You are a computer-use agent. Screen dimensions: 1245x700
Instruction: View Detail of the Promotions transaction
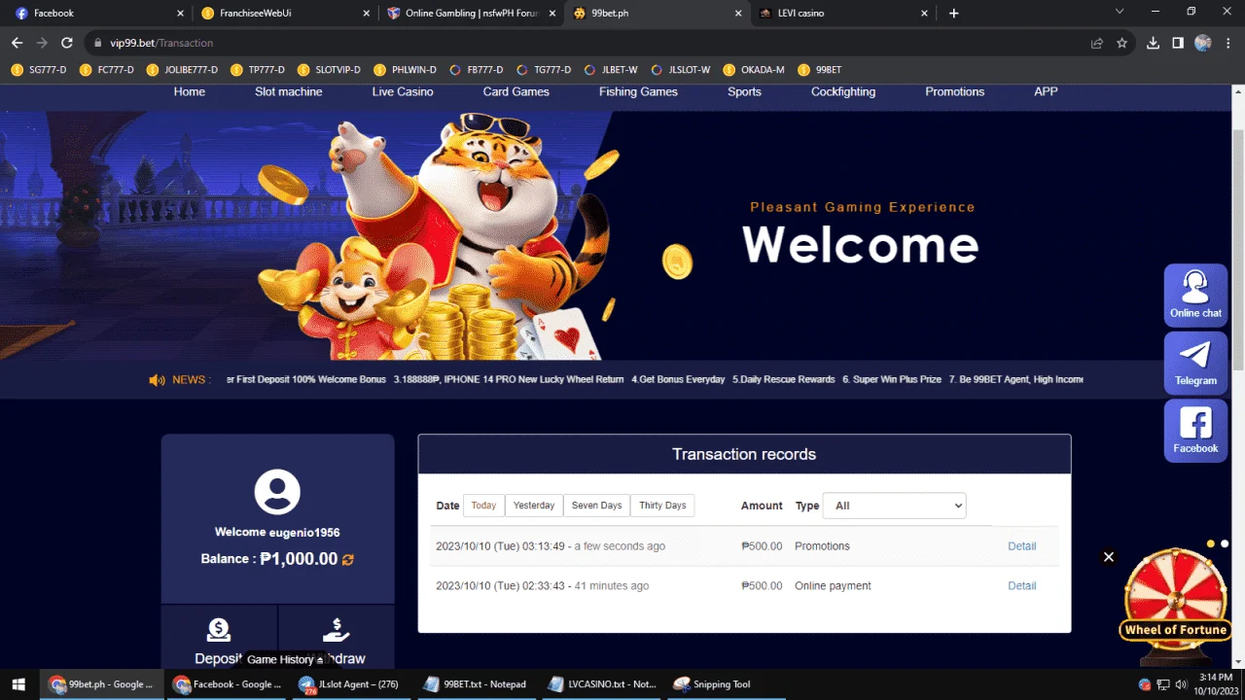coord(1021,546)
